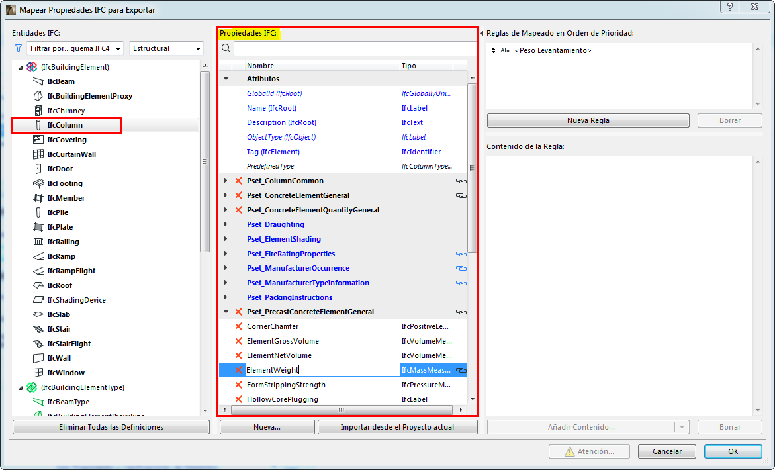Select the IfcPile icon
This screenshot has width=775, height=470.
38,212
